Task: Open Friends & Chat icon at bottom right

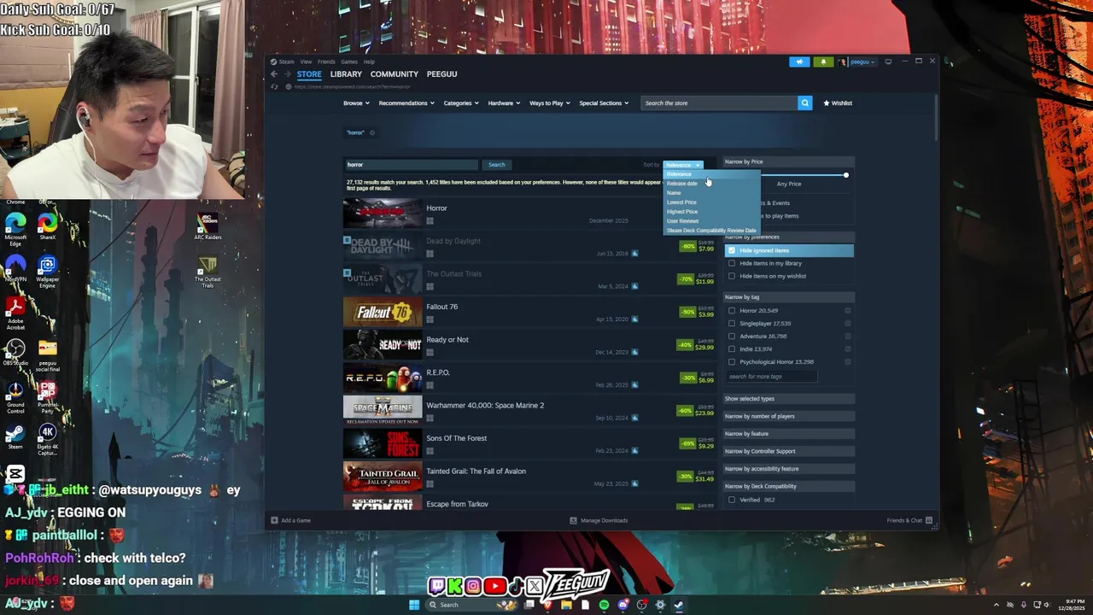Action: click(928, 520)
